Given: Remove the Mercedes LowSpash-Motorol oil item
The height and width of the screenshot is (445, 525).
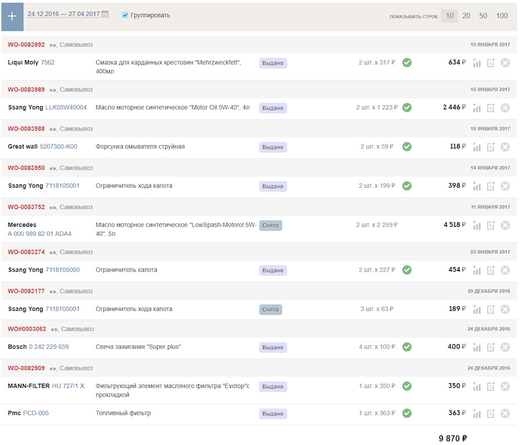Looking at the screenshot, I should (x=505, y=225).
